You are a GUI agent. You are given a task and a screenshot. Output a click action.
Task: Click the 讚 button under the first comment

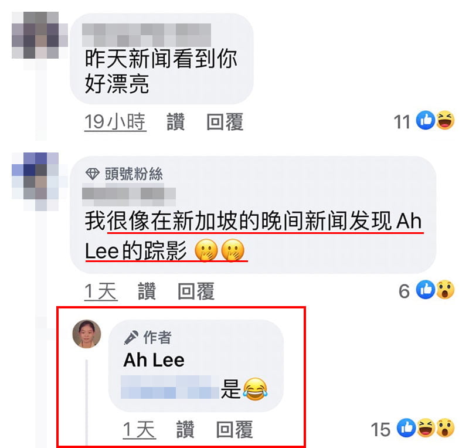[x=175, y=122]
